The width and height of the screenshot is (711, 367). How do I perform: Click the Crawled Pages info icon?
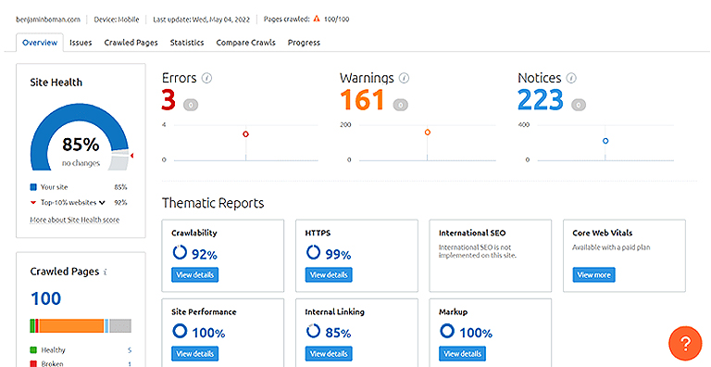(x=106, y=272)
